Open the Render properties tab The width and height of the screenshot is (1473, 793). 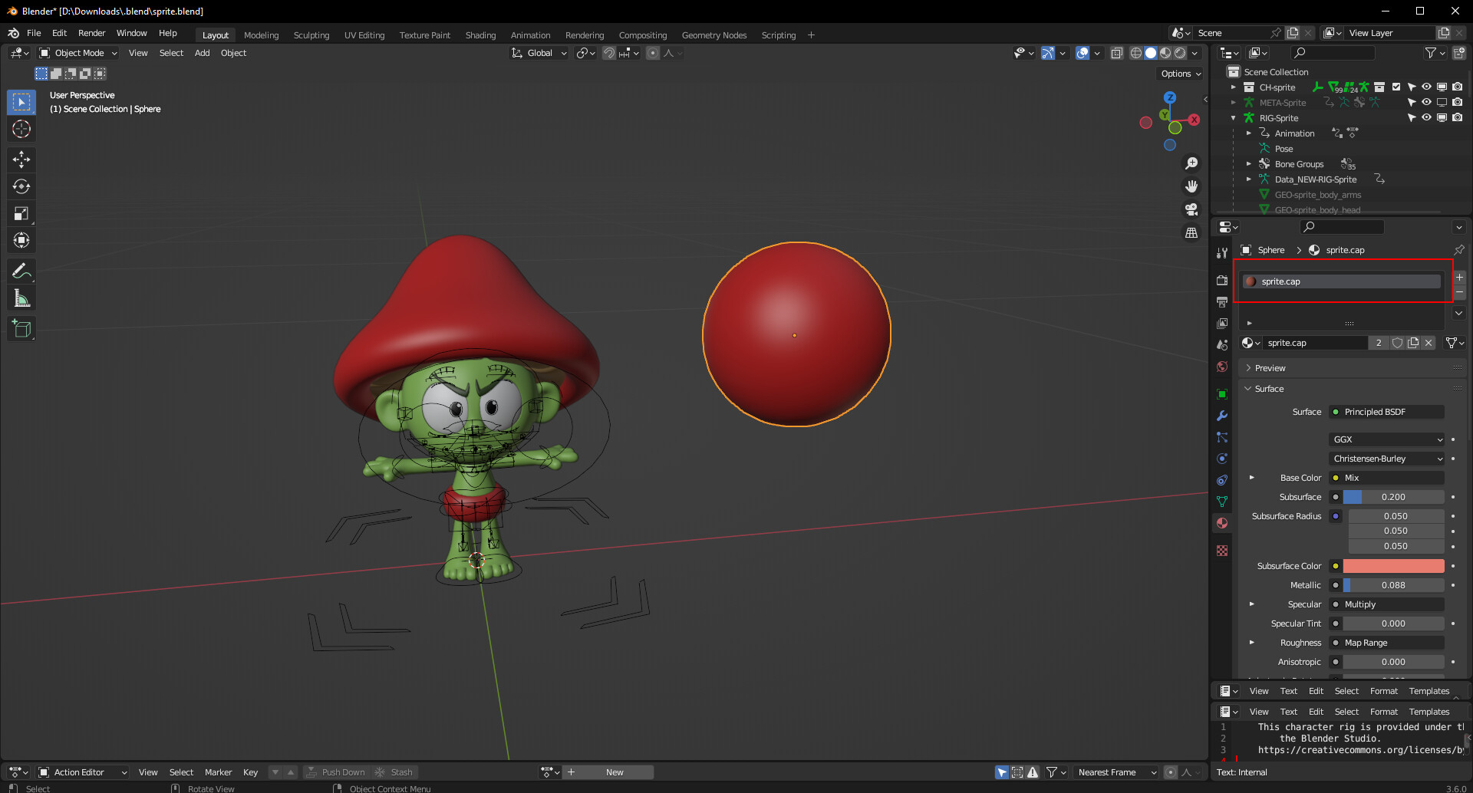pos(1222,281)
